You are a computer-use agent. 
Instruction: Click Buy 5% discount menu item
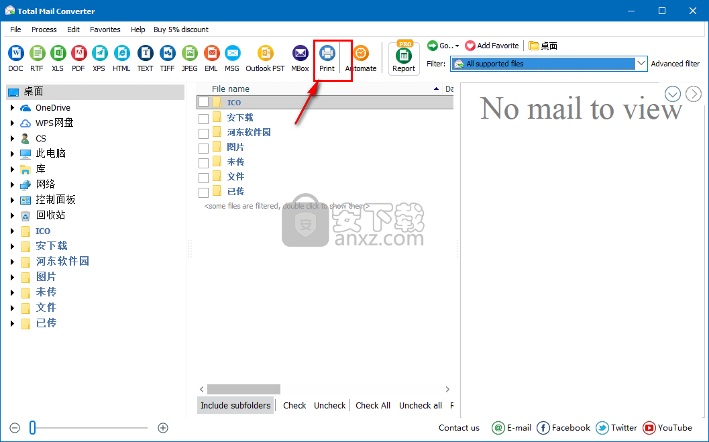coord(181,30)
